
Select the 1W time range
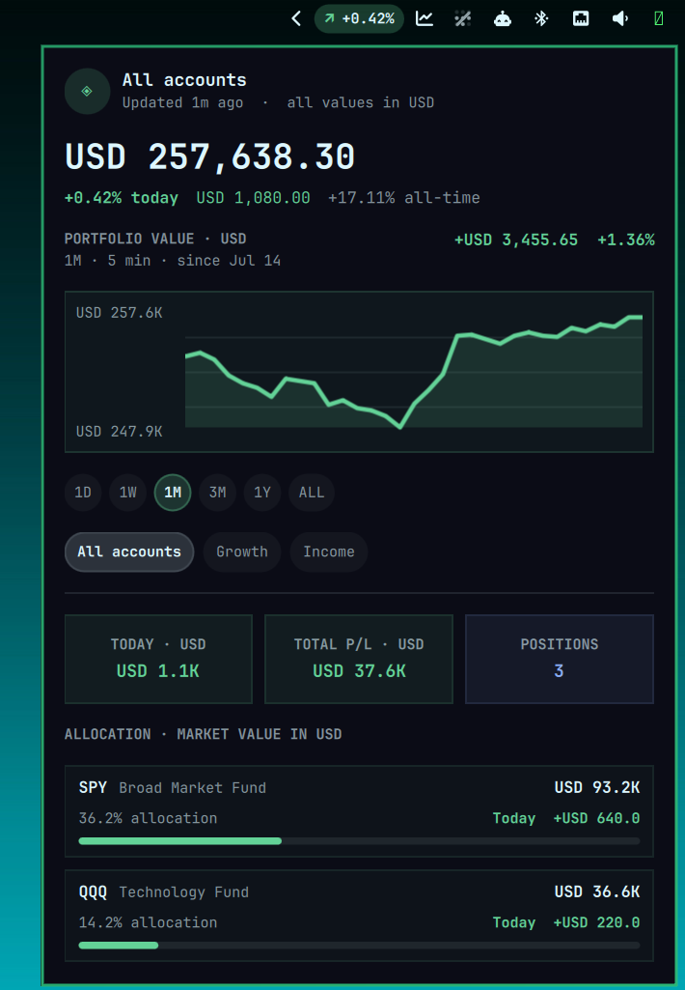click(127, 493)
